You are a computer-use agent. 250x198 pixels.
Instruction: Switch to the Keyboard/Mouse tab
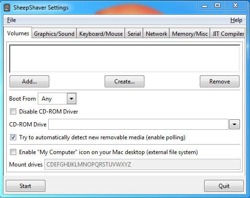click(x=101, y=33)
